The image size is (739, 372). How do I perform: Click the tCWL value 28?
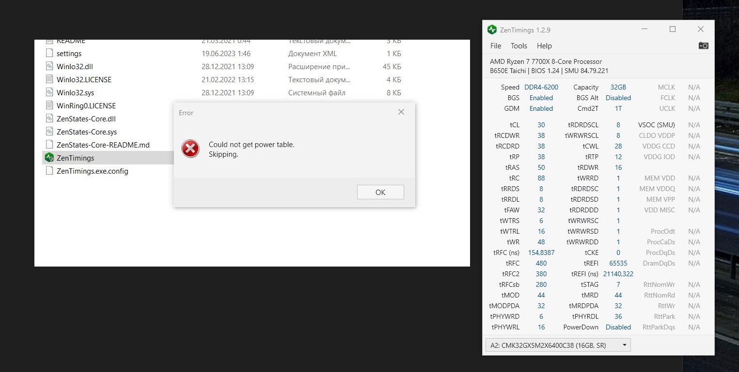tap(618, 146)
